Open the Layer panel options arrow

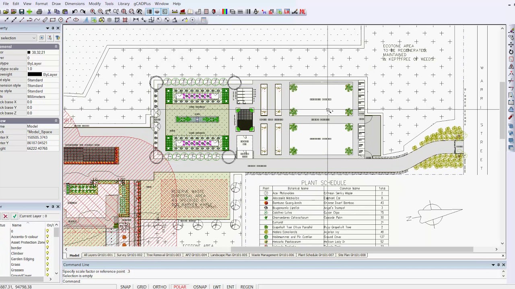[x=47, y=207]
